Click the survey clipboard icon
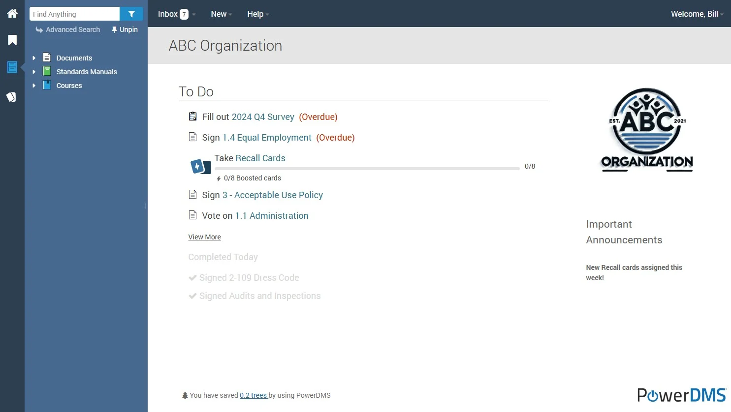This screenshot has height=412, width=731. click(193, 117)
